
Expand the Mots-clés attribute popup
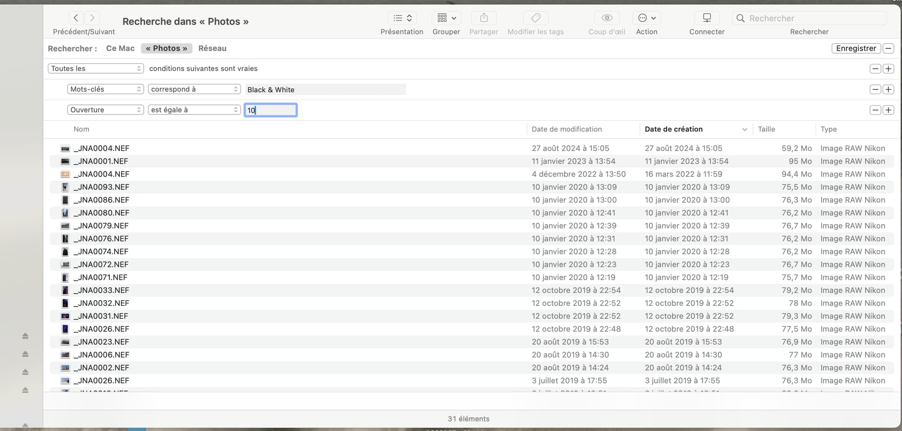[x=105, y=89]
